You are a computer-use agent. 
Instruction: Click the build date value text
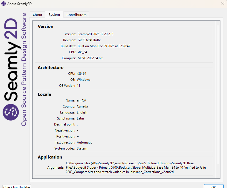[104, 46]
